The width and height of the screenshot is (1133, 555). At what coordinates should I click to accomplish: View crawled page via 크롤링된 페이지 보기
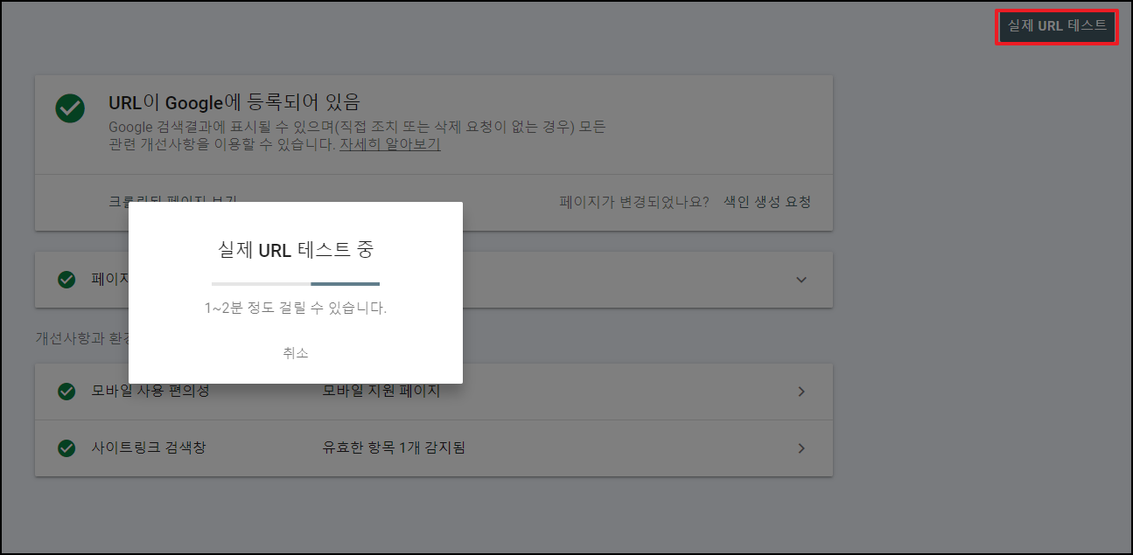(x=172, y=200)
